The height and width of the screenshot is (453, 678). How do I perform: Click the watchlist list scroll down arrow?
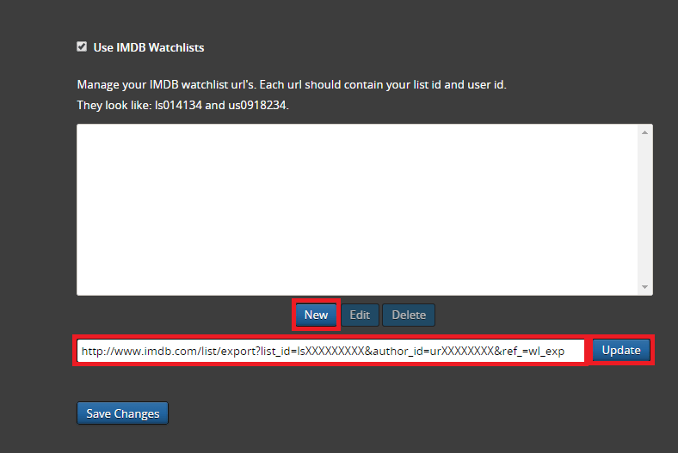(x=645, y=287)
